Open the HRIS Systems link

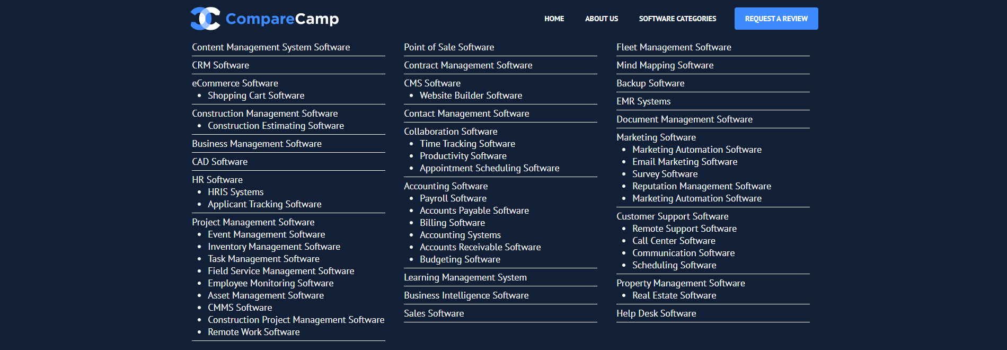pos(235,192)
